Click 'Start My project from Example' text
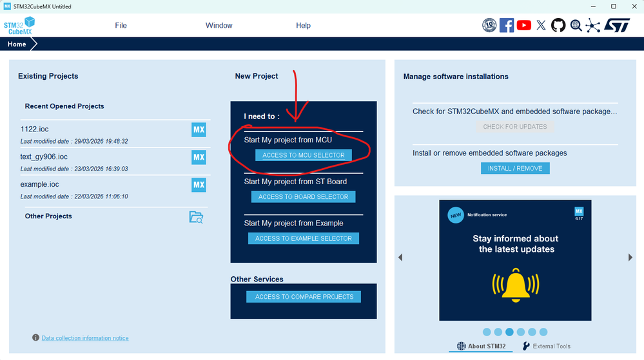 point(294,223)
